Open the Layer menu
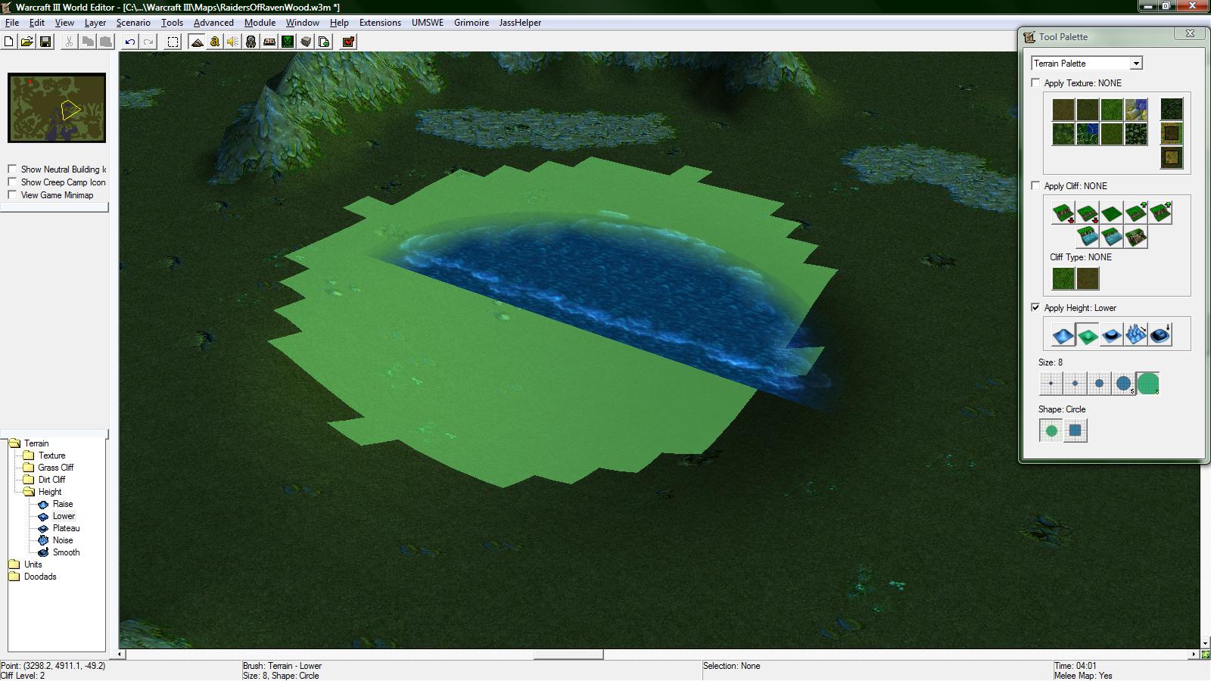The image size is (1211, 681). click(x=95, y=23)
